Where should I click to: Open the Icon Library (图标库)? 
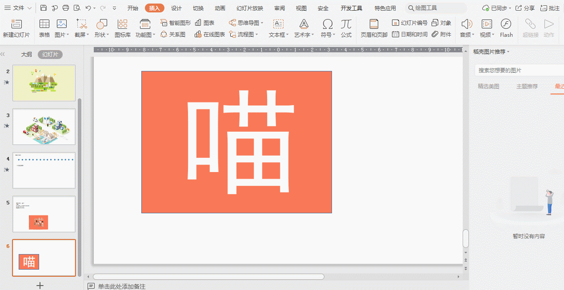click(x=123, y=24)
